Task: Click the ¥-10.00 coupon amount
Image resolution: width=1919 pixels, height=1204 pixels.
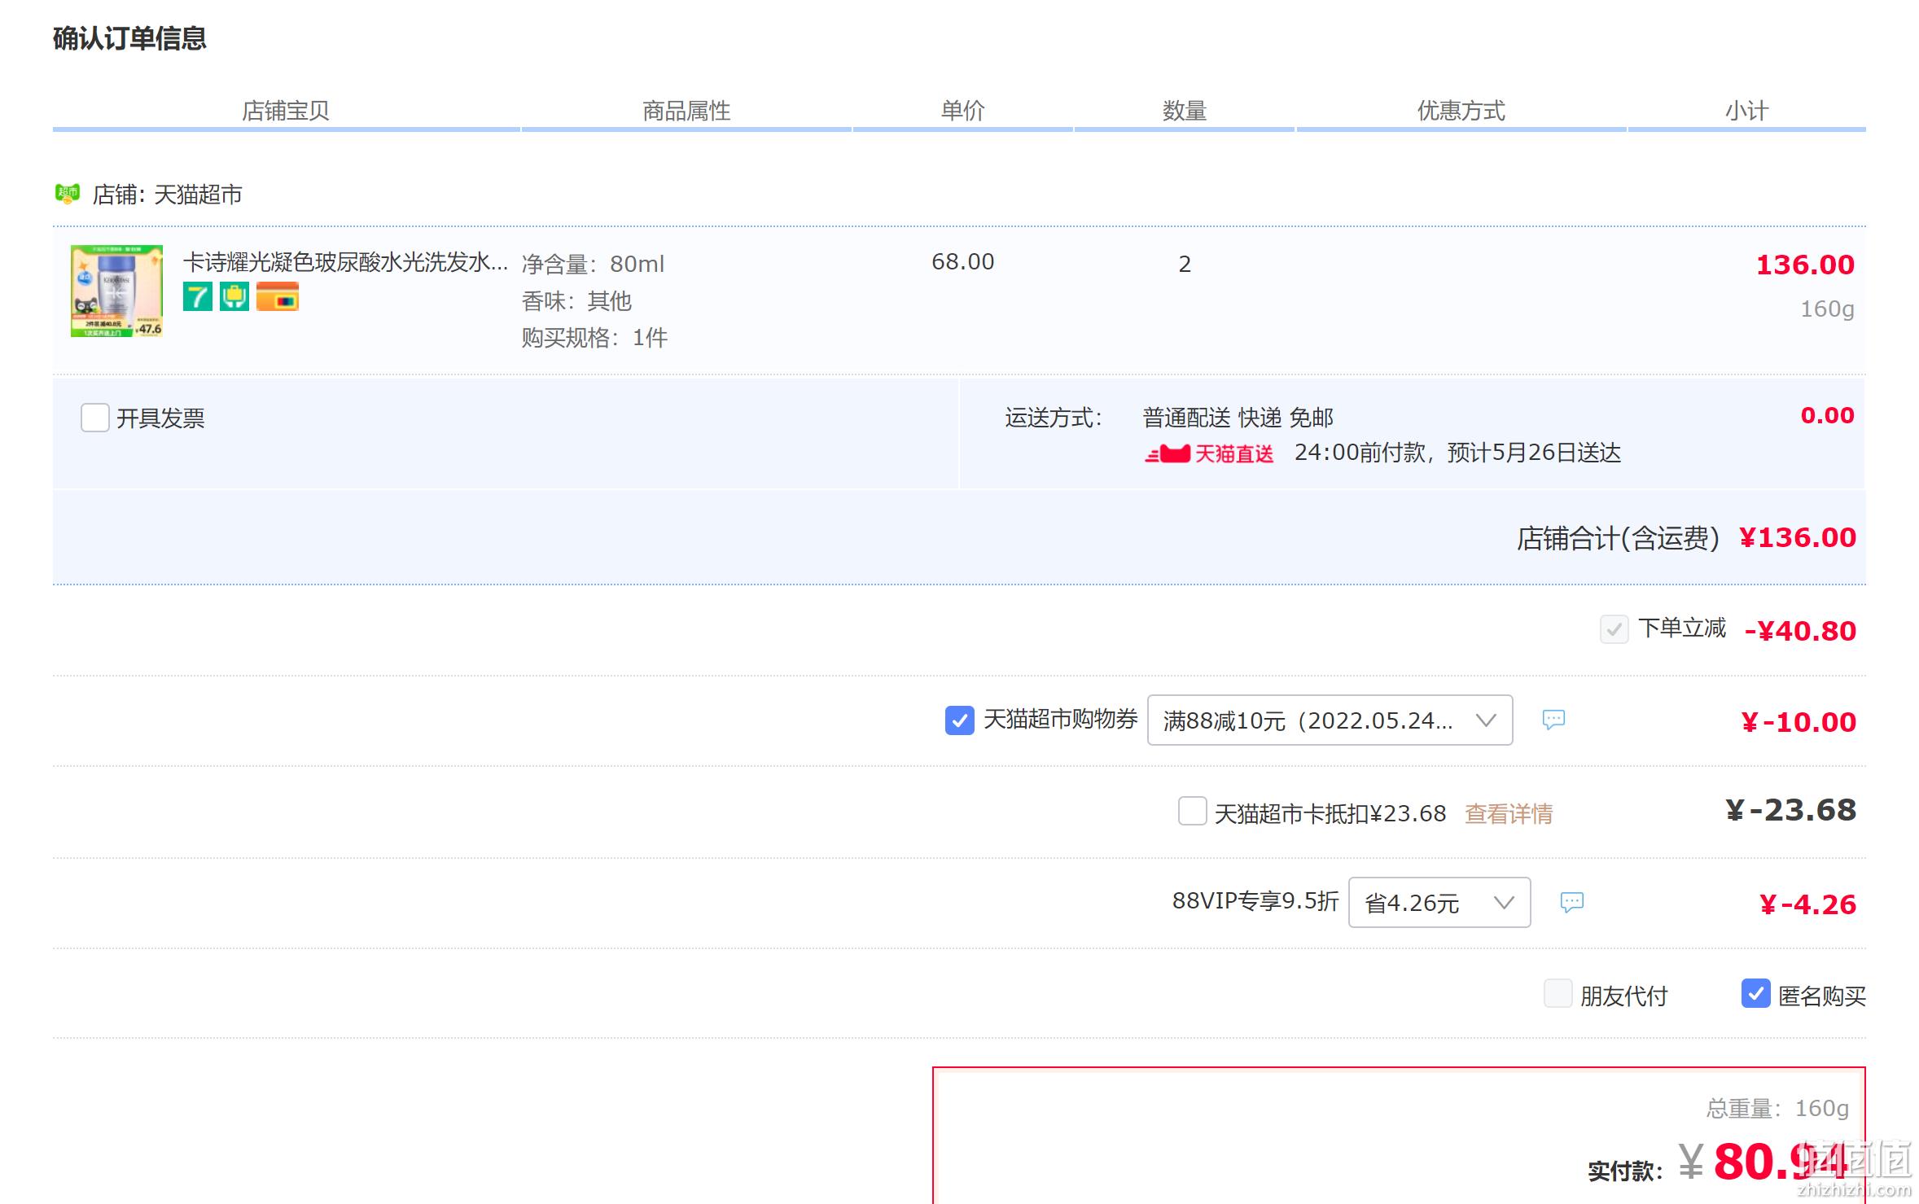Action: 1799,722
